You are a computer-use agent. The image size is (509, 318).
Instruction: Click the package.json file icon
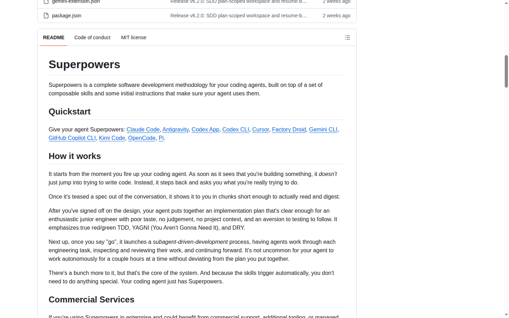click(x=46, y=16)
